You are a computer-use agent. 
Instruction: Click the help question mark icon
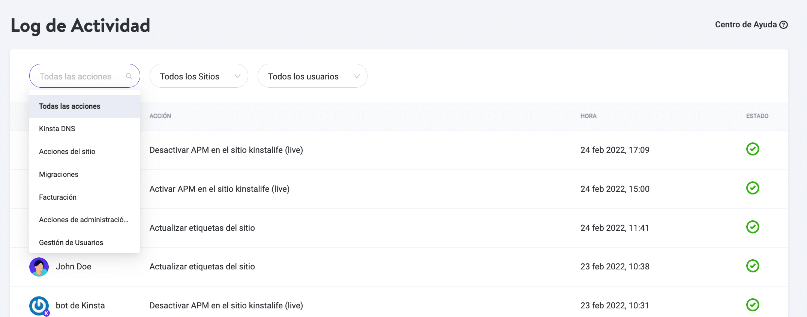pyautogui.click(x=783, y=25)
